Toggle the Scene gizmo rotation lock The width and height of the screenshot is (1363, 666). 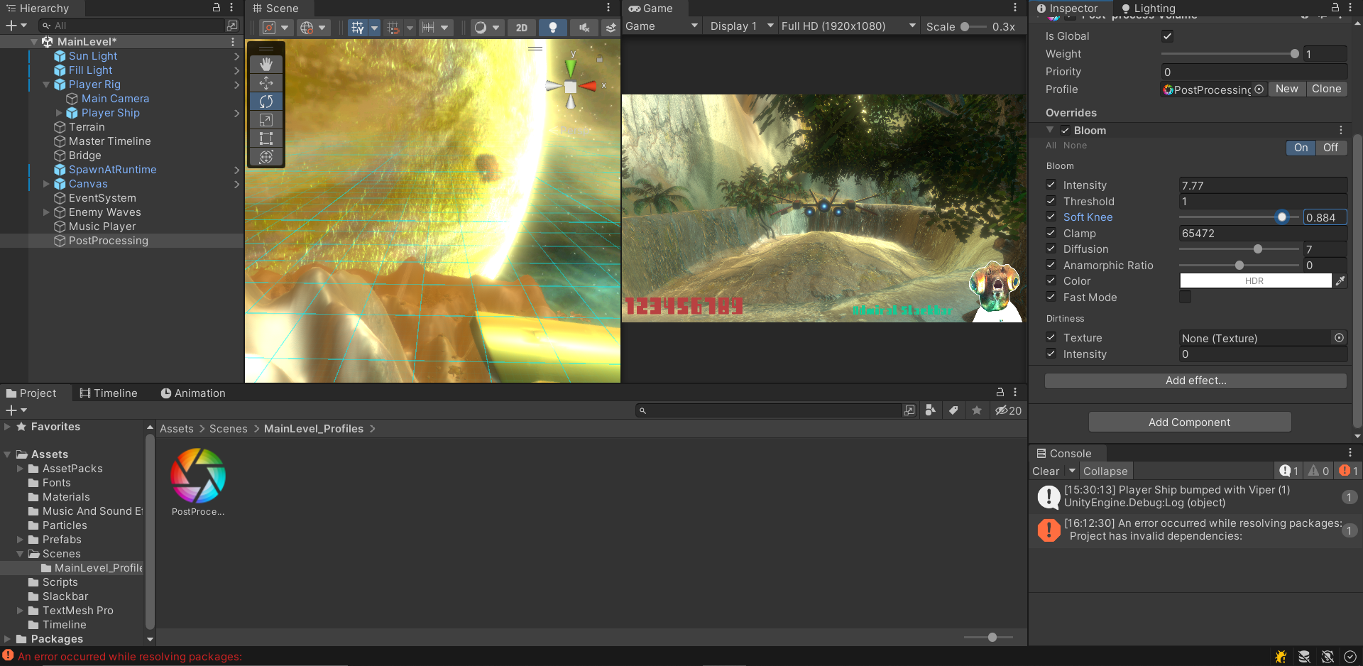tap(599, 60)
